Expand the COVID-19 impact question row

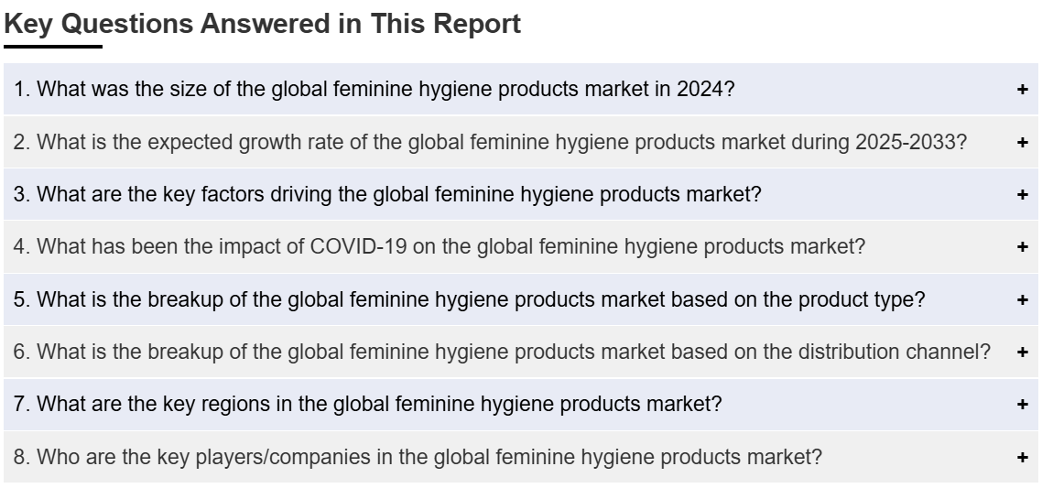click(520, 246)
